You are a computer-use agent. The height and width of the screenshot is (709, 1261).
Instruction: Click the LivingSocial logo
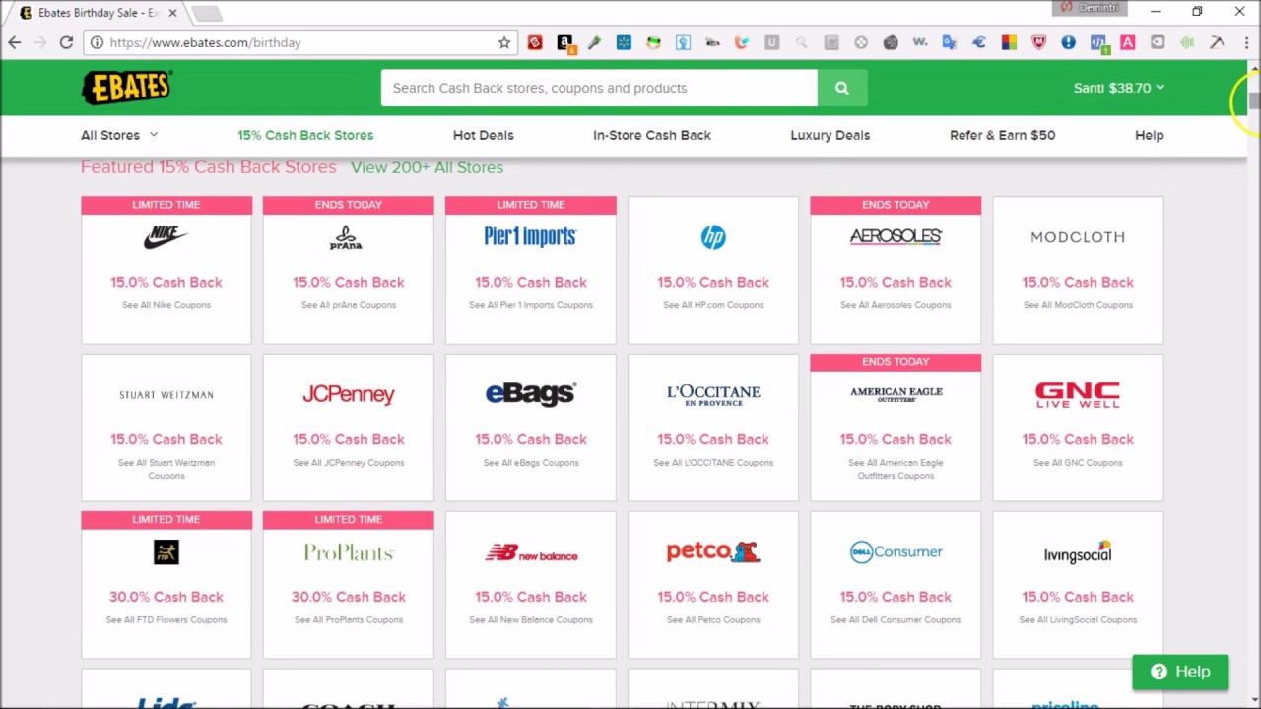point(1078,552)
